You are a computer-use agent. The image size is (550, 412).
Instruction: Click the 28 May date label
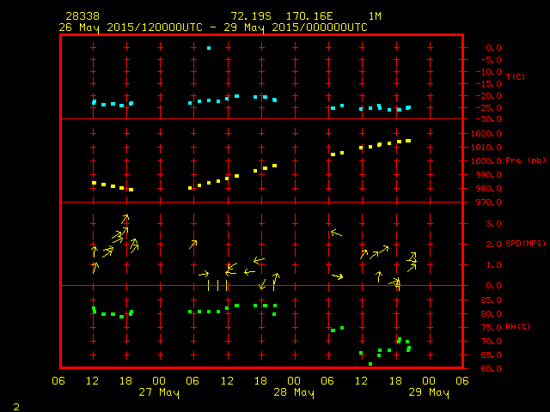(x=294, y=392)
